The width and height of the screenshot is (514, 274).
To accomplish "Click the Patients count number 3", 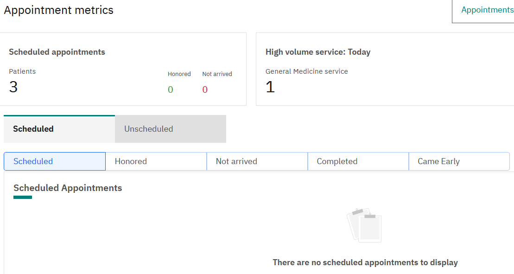I will point(13,87).
